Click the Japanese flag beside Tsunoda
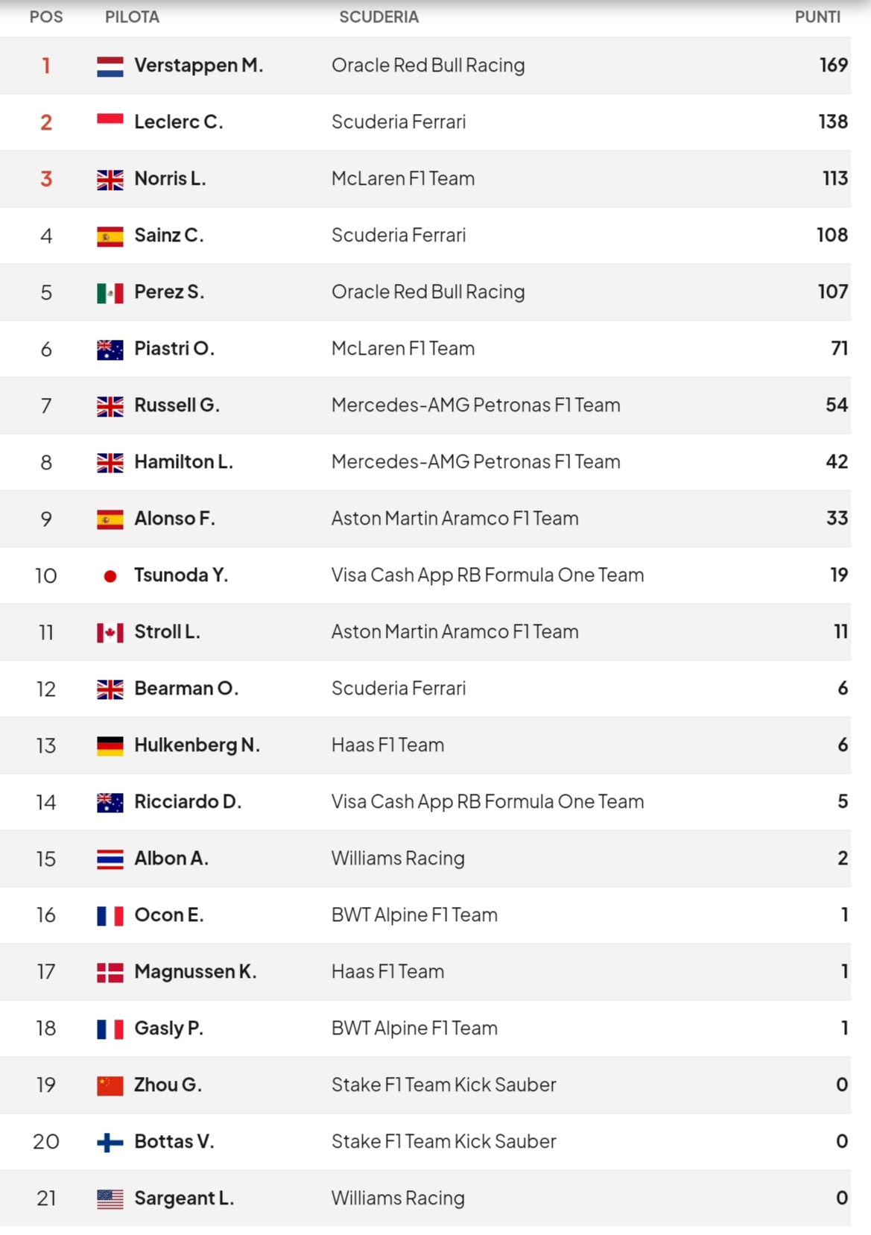The height and width of the screenshot is (1235, 871). tap(110, 576)
